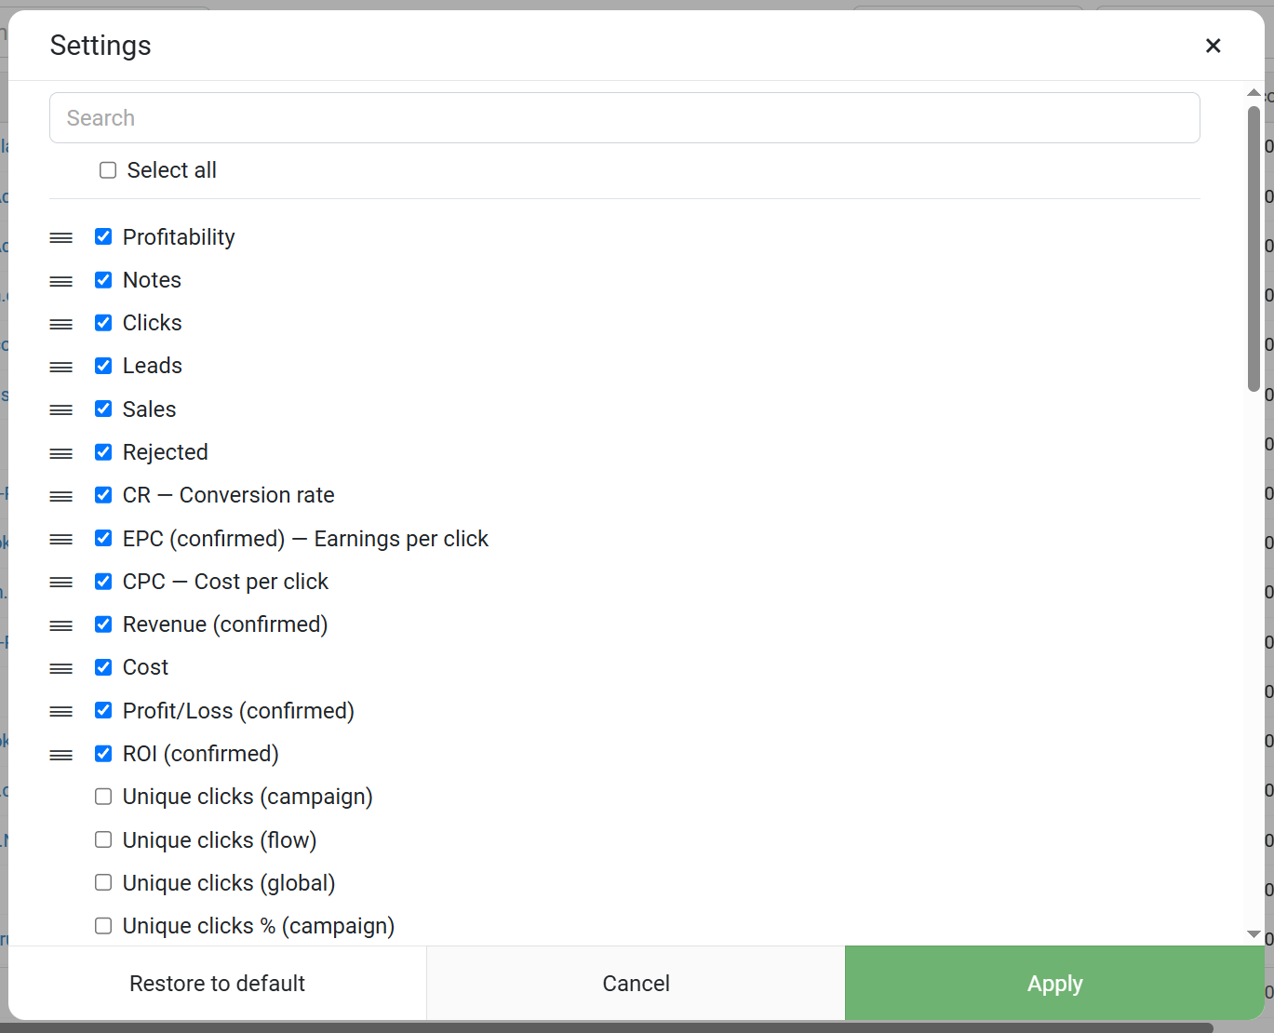
Task: Close the Settings dialog with X
Action: (1213, 46)
